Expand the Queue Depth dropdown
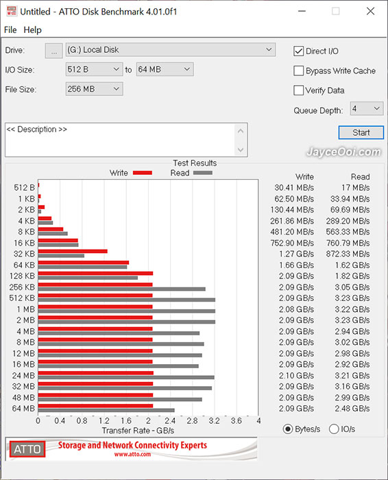 [x=367, y=108]
